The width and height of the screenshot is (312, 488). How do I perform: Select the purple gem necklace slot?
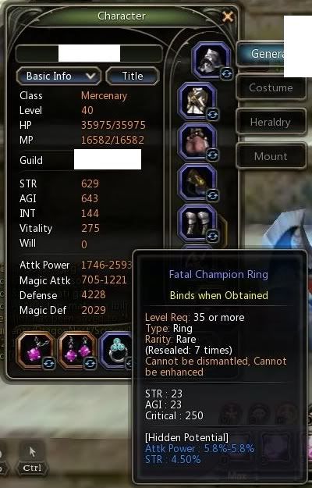[35, 350]
